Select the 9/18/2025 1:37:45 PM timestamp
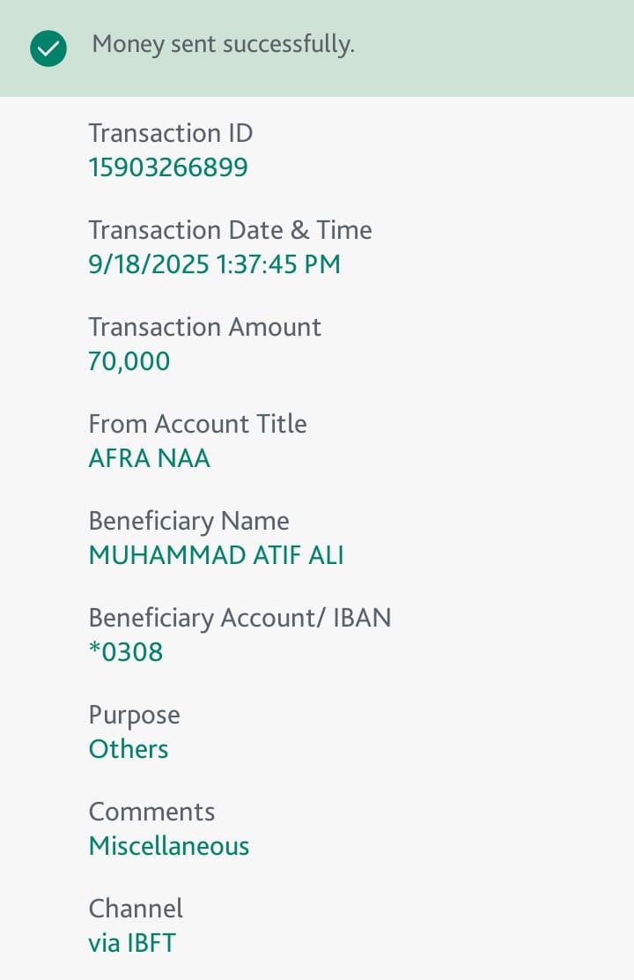 click(214, 264)
